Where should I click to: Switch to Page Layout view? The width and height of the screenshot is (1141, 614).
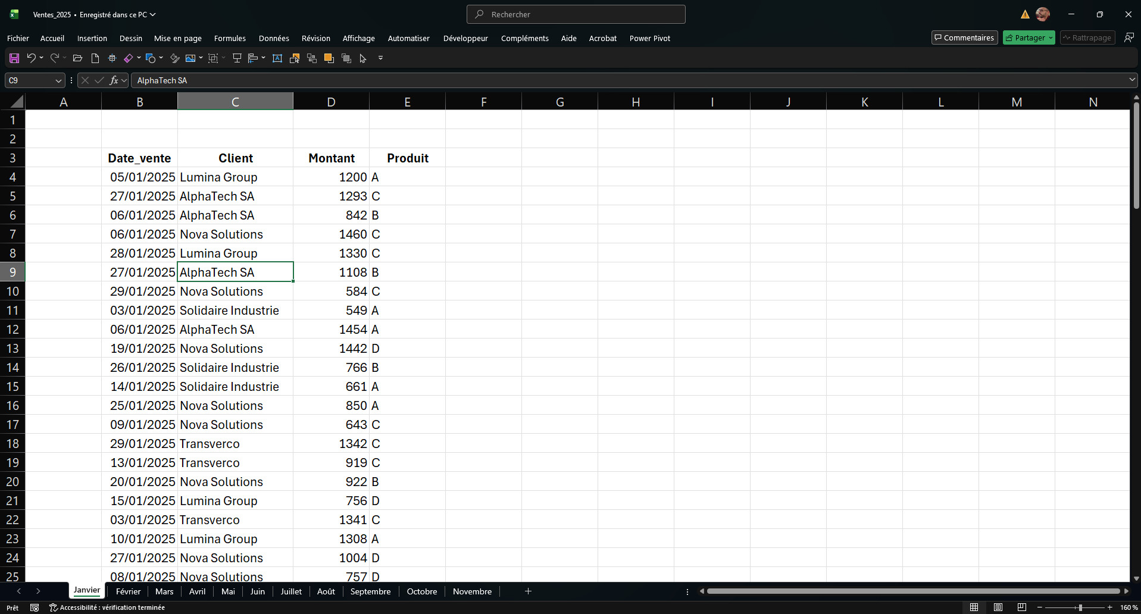[998, 607]
